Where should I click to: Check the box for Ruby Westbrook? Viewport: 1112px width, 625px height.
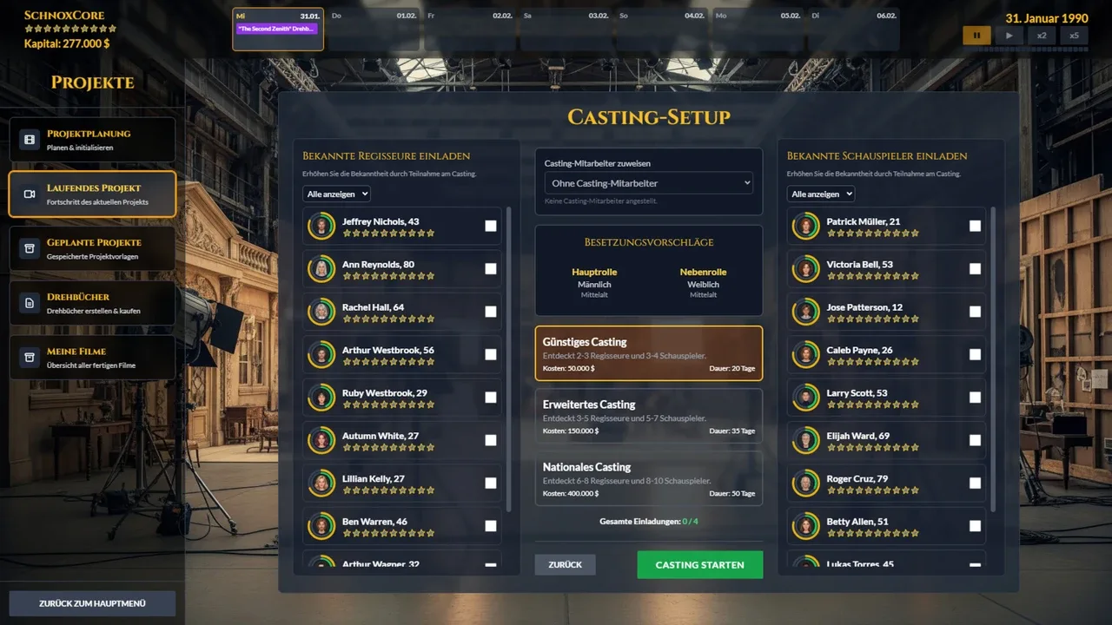[x=491, y=398]
